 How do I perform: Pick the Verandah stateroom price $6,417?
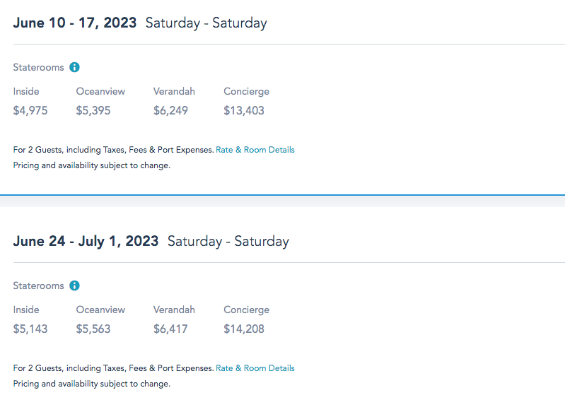170,329
